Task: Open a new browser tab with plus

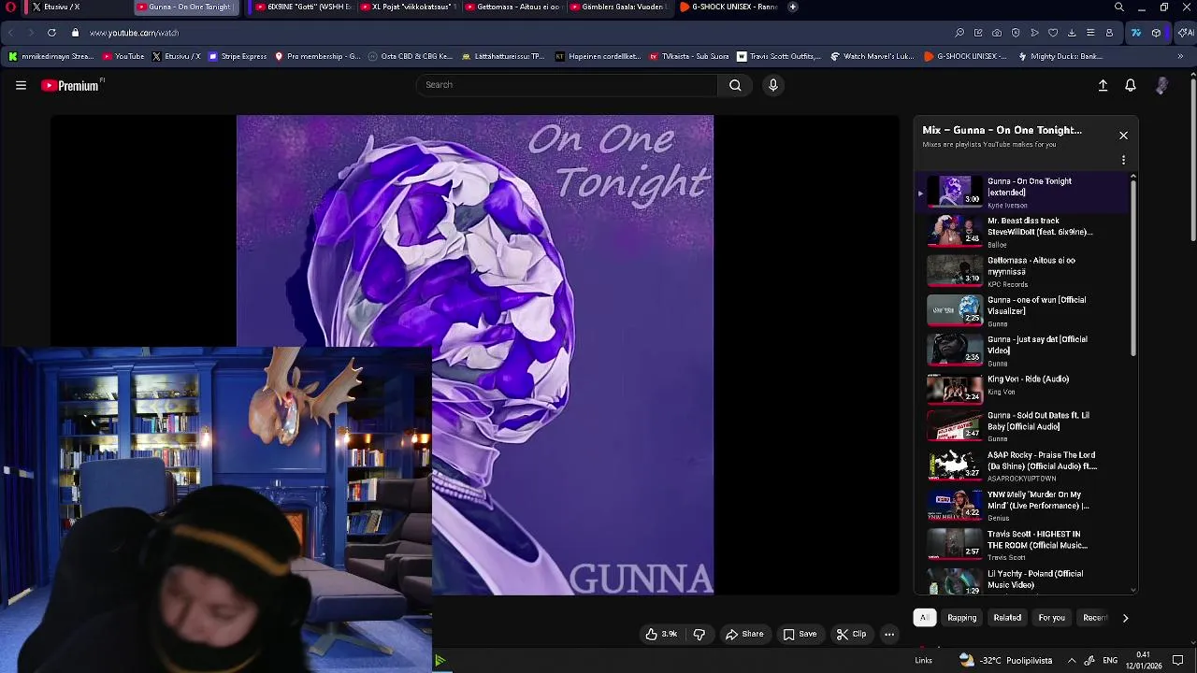Action: (x=792, y=7)
